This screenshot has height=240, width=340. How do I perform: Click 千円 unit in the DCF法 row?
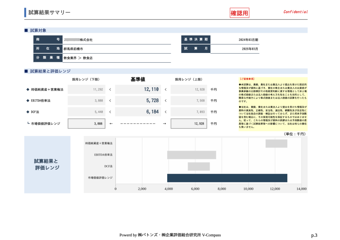click(214, 112)
